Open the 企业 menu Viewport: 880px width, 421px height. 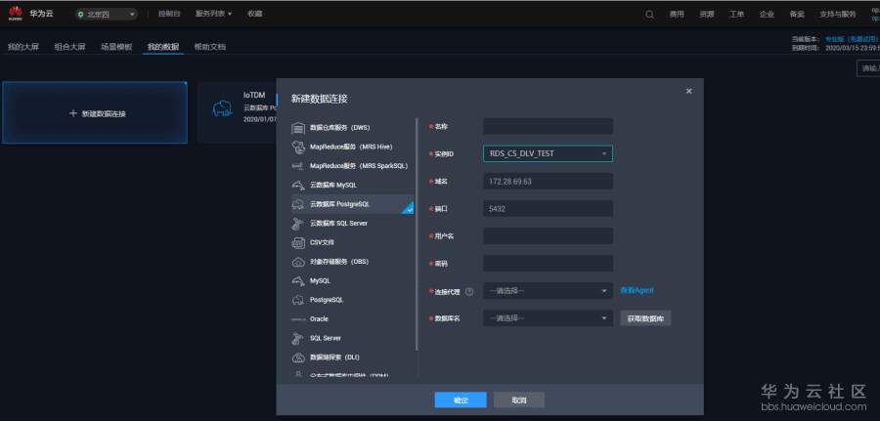click(x=768, y=15)
